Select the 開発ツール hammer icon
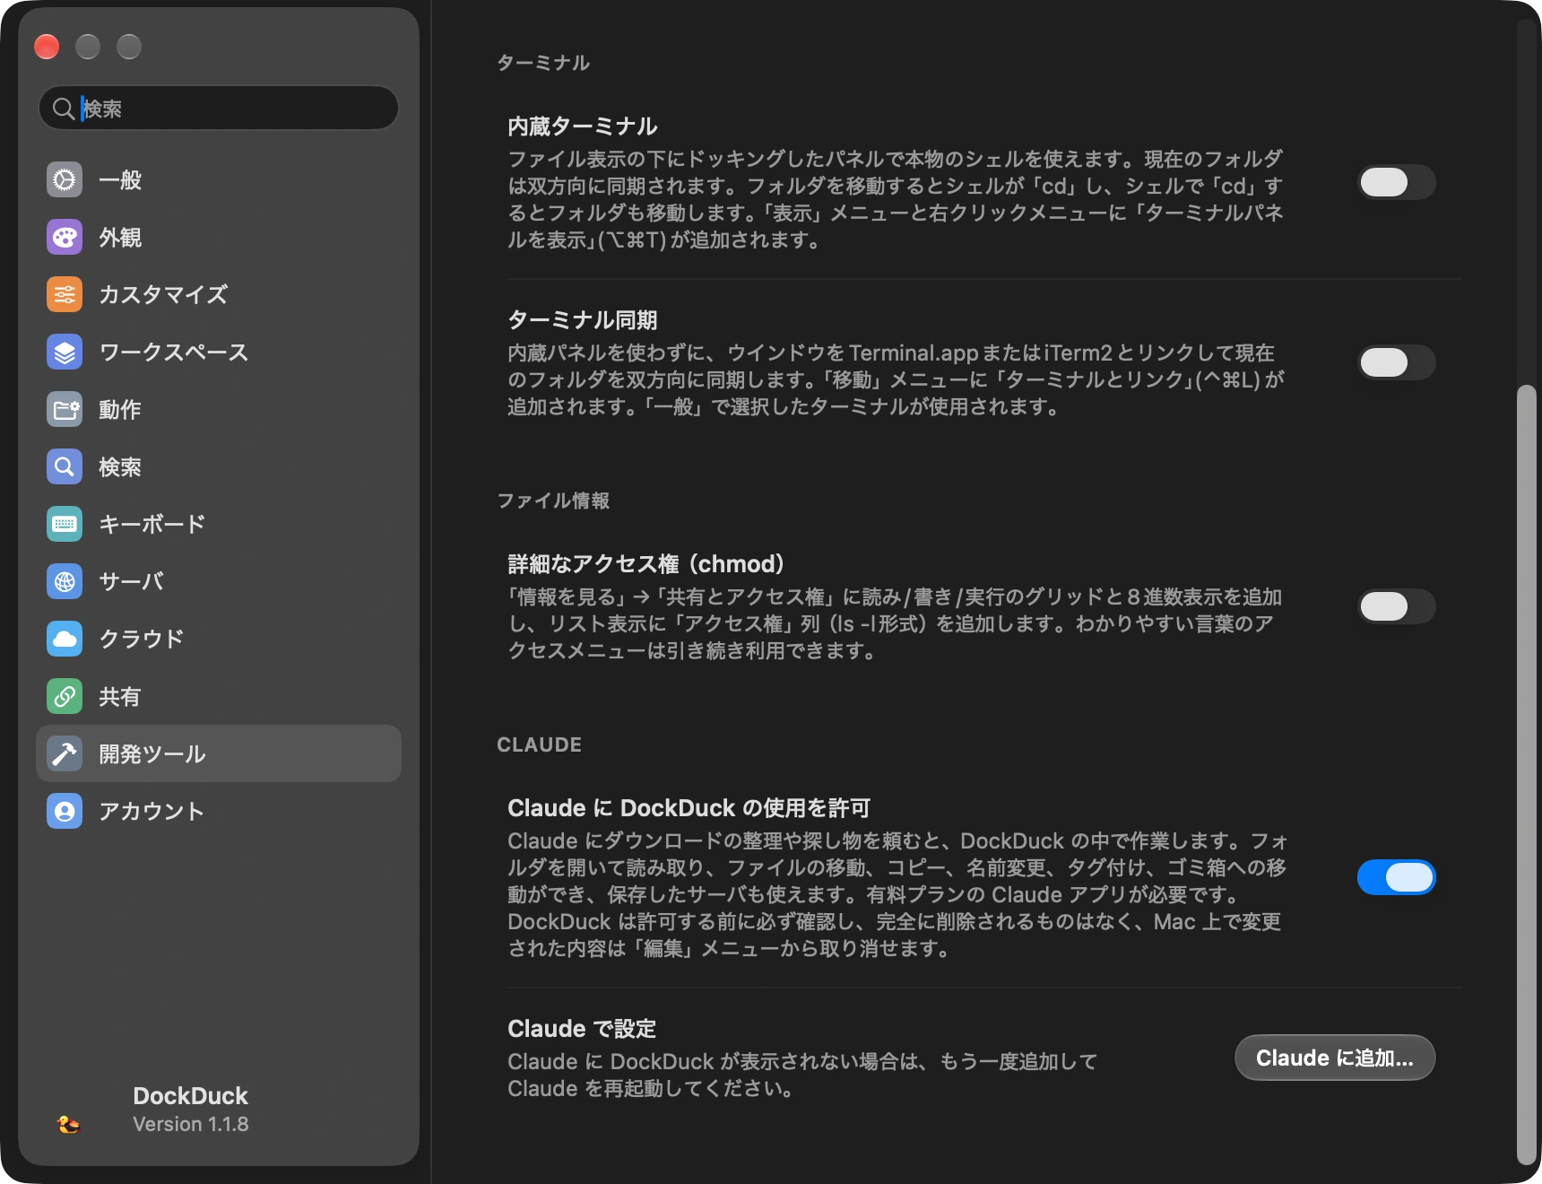 [x=65, y=754]
